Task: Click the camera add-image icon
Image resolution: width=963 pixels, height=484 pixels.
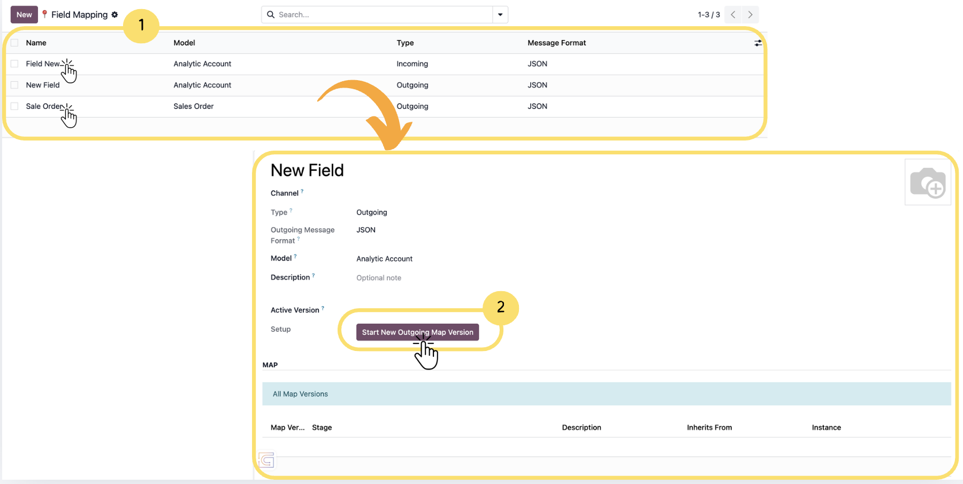Action: [x=928, y=183]
